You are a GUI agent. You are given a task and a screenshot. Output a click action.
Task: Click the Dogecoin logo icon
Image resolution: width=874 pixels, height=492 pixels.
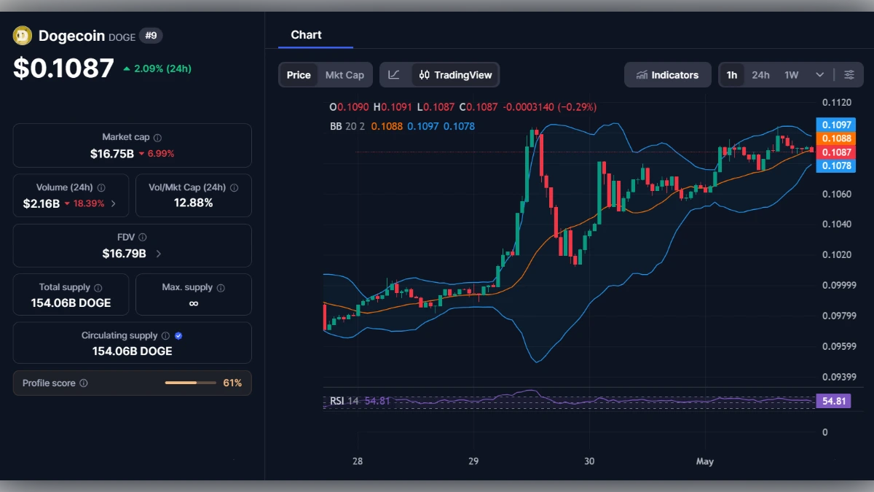pyautogui.click(x=23, y=36)
